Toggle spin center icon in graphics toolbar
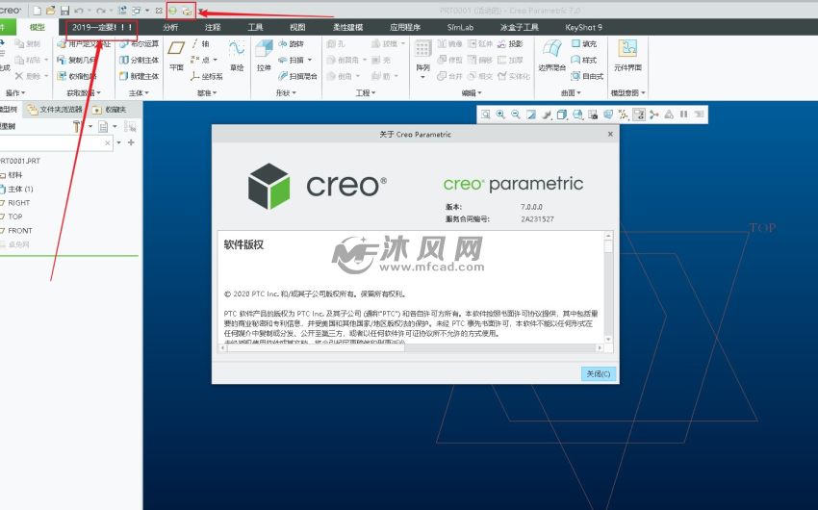 click(653, 115)
